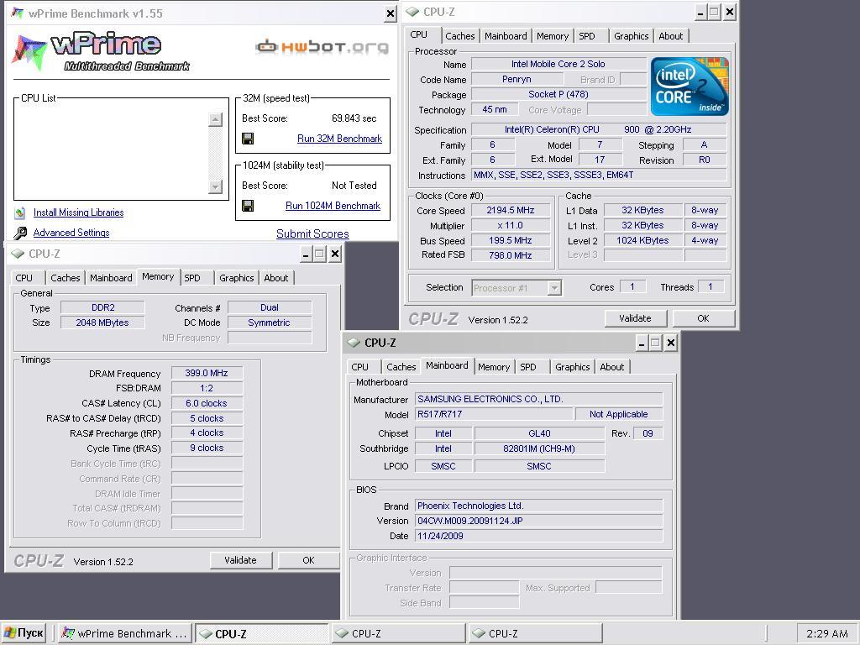Select Memory tab in Mainboard window
This screenshot has width=860, height=645.
[494, 367]
